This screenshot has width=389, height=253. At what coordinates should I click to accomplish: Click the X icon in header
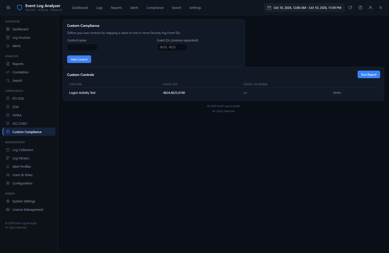pyautogui.click(x=381, y=8)
